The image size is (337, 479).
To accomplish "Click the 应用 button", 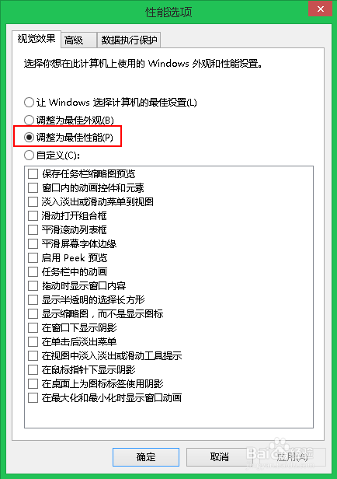I will [293, 457].
